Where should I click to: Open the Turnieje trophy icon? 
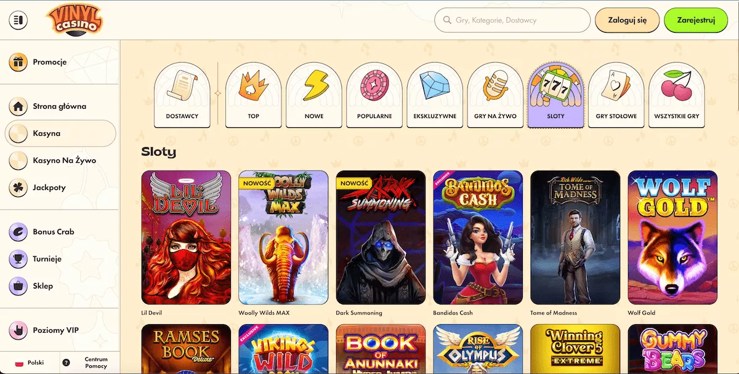coord(18,259)
